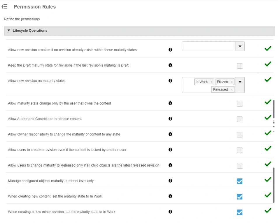Uncheck set maturity to In Work for new content
The width and height of the screenshot is (280, 223).
(239, 197)
